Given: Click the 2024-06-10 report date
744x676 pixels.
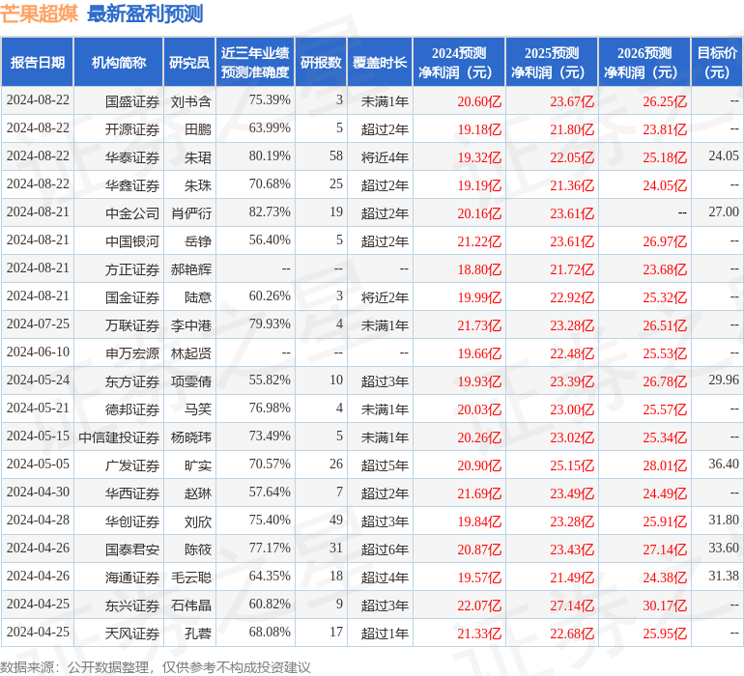Looking at the screenshot, I should tap(38, 352).
